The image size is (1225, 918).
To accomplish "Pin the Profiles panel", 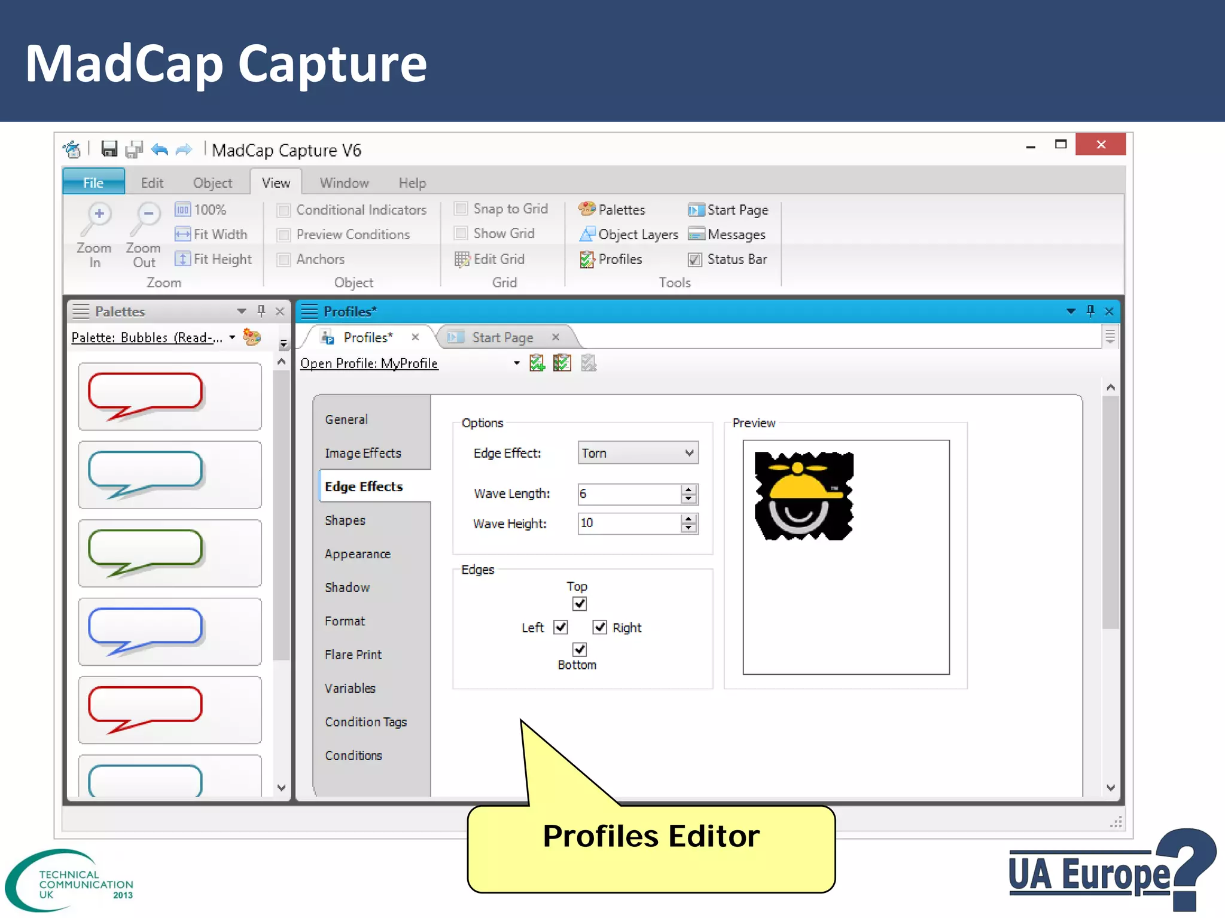I will pos(1090,311).
